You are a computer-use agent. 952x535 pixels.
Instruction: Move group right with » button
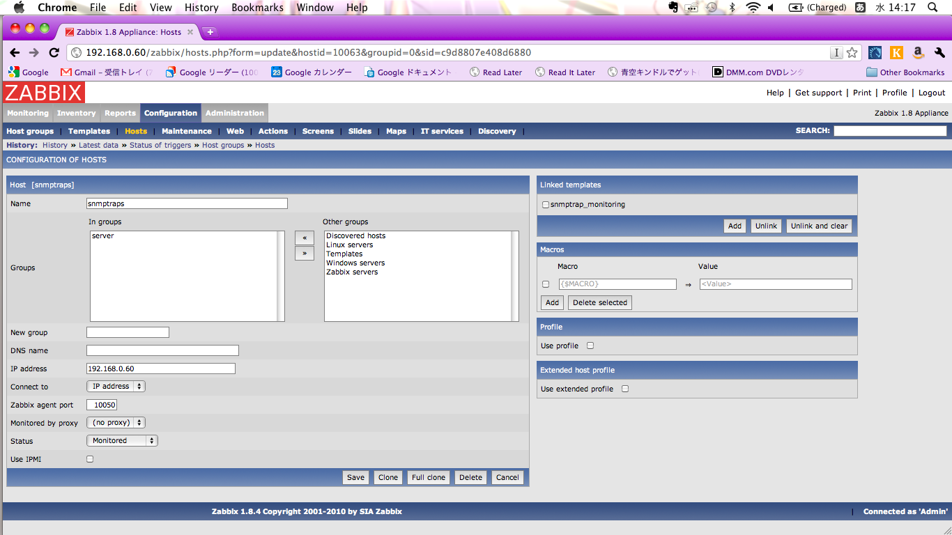point(305,254)
